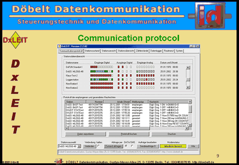Click date 25.01.2002 20:24 in station overview

point(169,80)
